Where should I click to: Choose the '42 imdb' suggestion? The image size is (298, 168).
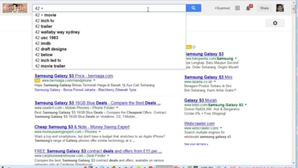[x=109, y=43]
